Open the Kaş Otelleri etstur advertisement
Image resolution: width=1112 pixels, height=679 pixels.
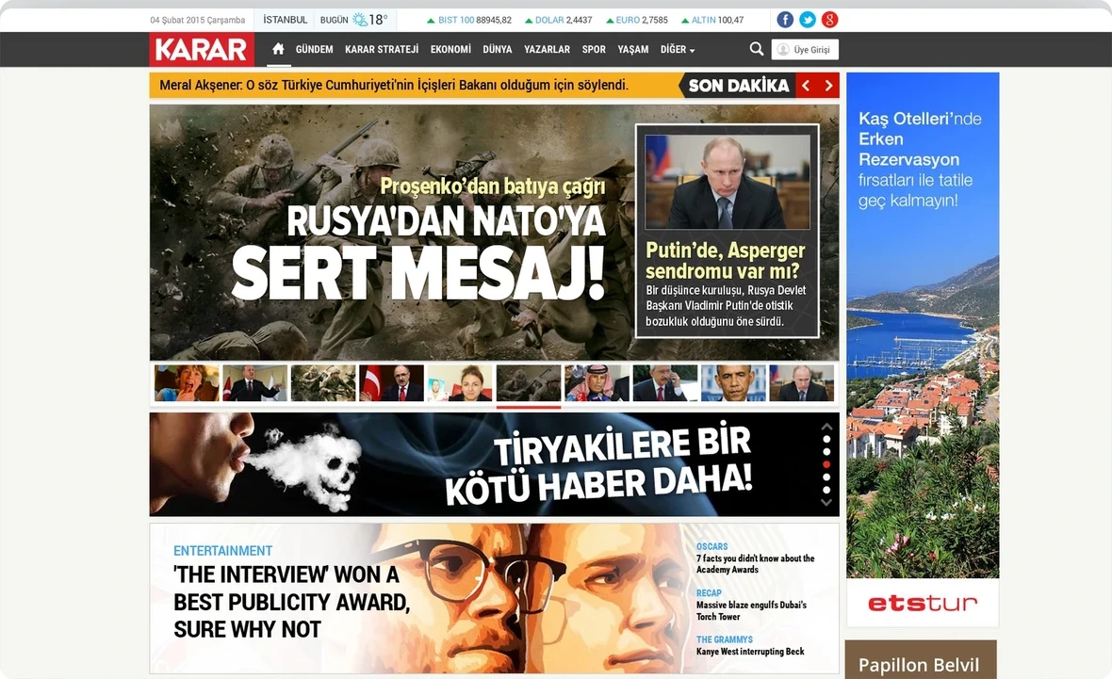[923, 349]
